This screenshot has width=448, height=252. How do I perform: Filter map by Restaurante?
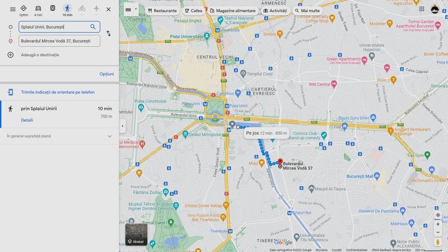click(162, 11)
